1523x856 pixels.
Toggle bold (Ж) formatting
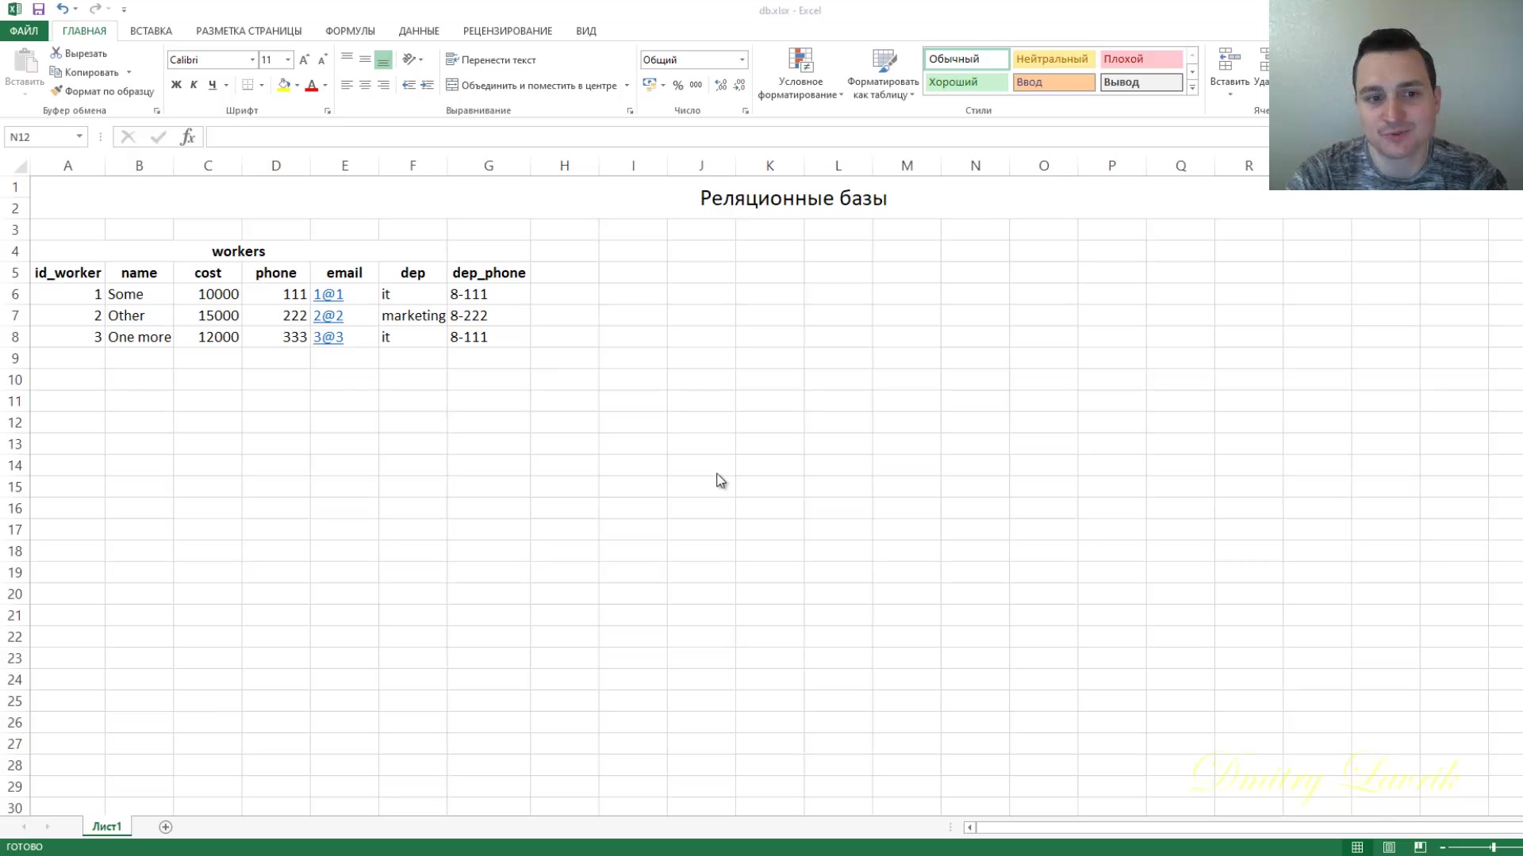176,85
